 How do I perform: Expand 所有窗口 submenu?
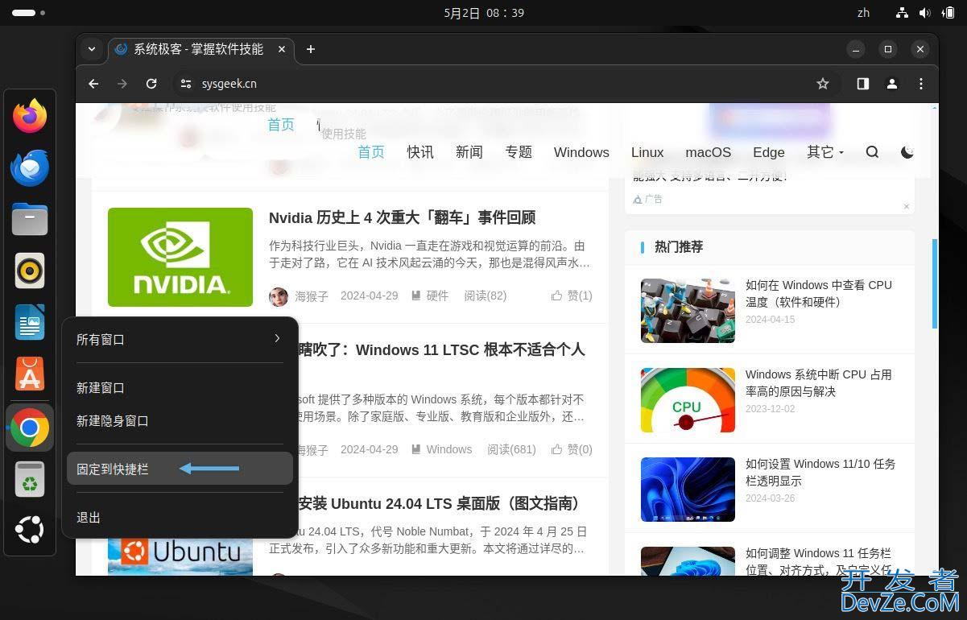[x=180, y=339]
